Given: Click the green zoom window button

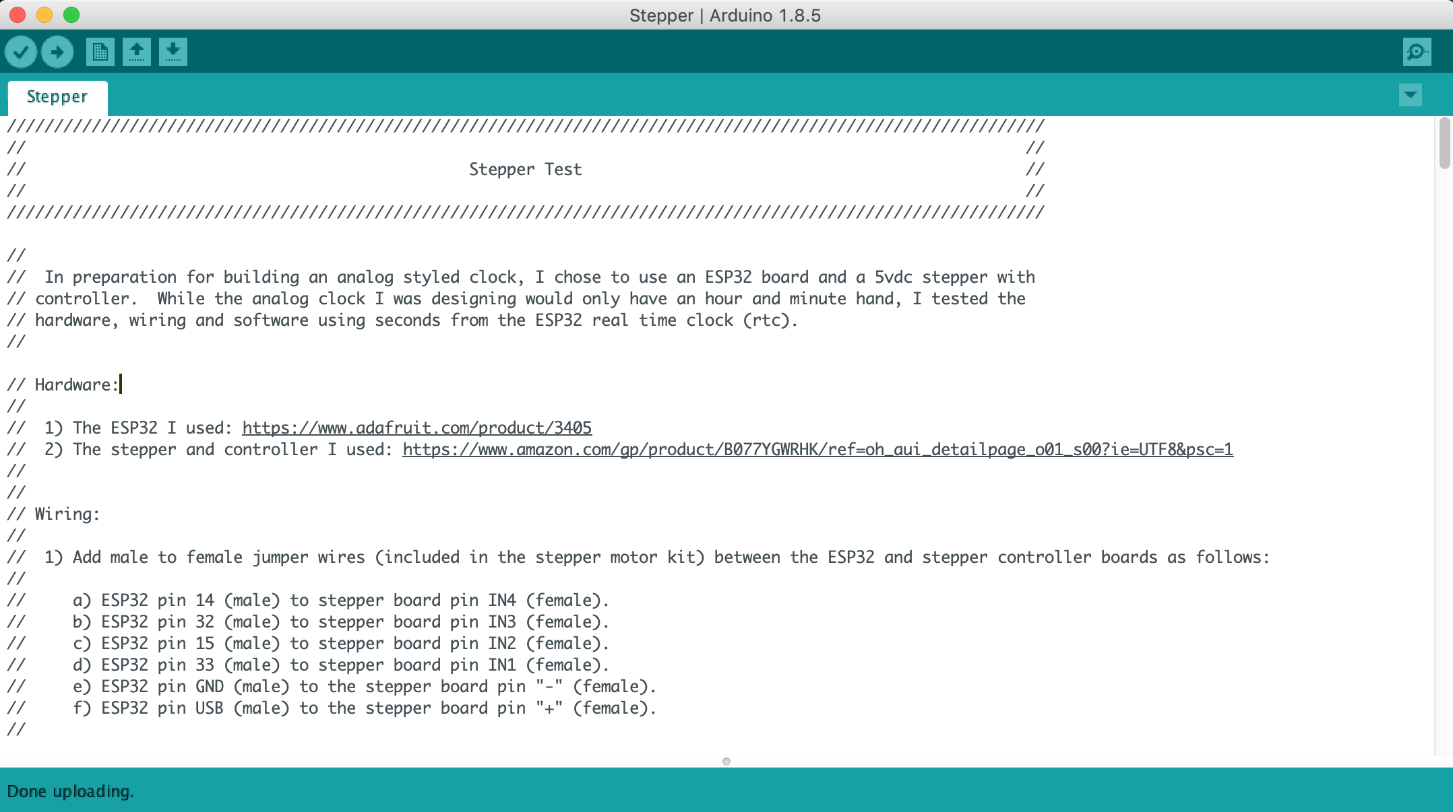Looking at the screenshot, I should point(71,15).
